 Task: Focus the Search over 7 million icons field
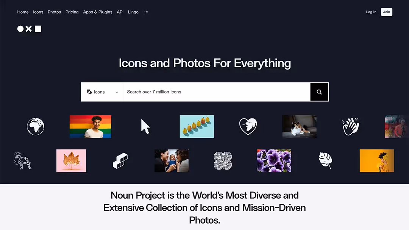[217, 92]
